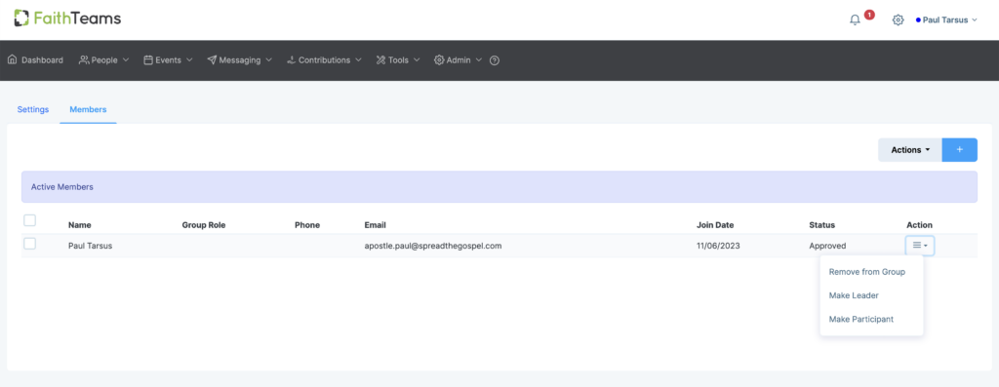Click Paul Tarsus name in table
Screen dimensions: 999x387
click(x=91, y=245)
